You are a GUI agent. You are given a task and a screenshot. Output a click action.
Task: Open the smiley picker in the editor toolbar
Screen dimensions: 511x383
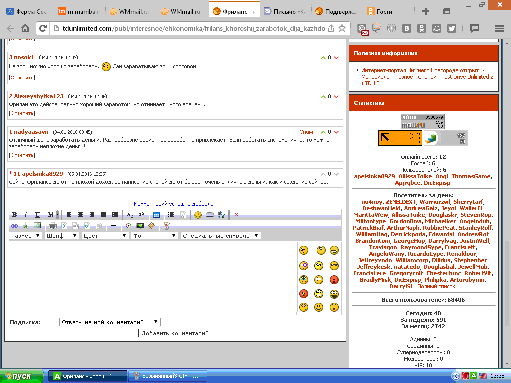tap(198, 215)
